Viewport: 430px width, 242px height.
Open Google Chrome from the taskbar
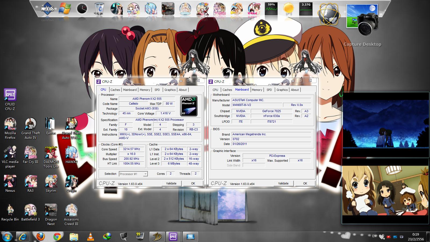point(57,237)
